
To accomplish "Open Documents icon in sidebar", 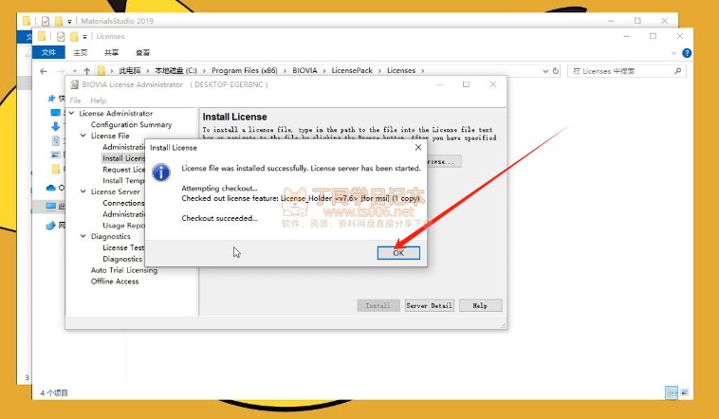I will pyautogui.click(x=55, y=140).
